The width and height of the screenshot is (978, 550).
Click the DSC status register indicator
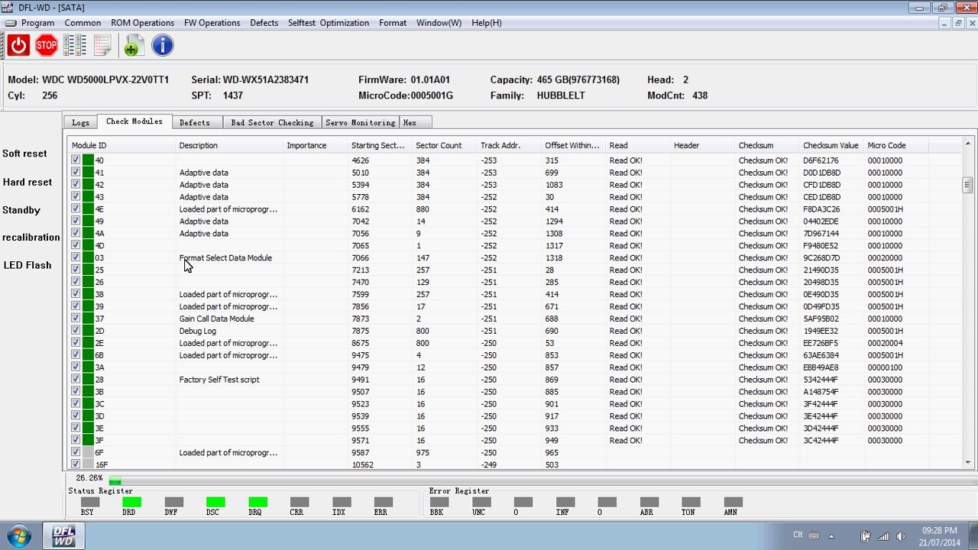point(215,502)
